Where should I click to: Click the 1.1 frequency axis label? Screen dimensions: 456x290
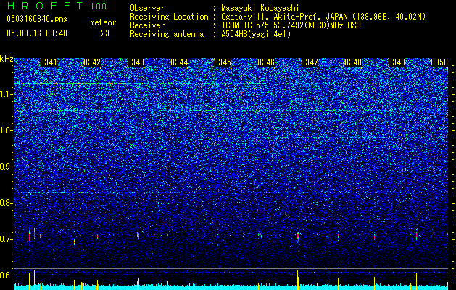tap(6, 94)
